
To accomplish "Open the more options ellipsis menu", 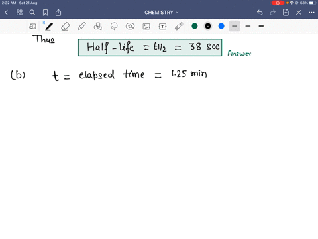I will [x=311, y=13].
